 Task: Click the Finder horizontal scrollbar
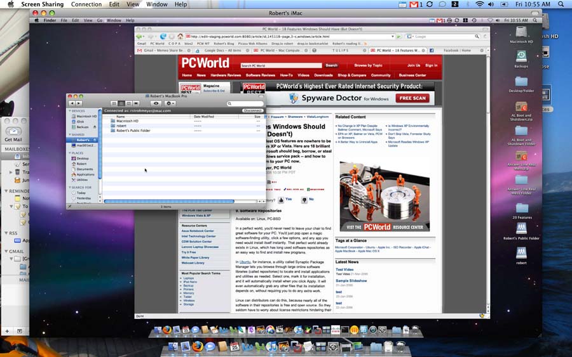click(165, 202)
